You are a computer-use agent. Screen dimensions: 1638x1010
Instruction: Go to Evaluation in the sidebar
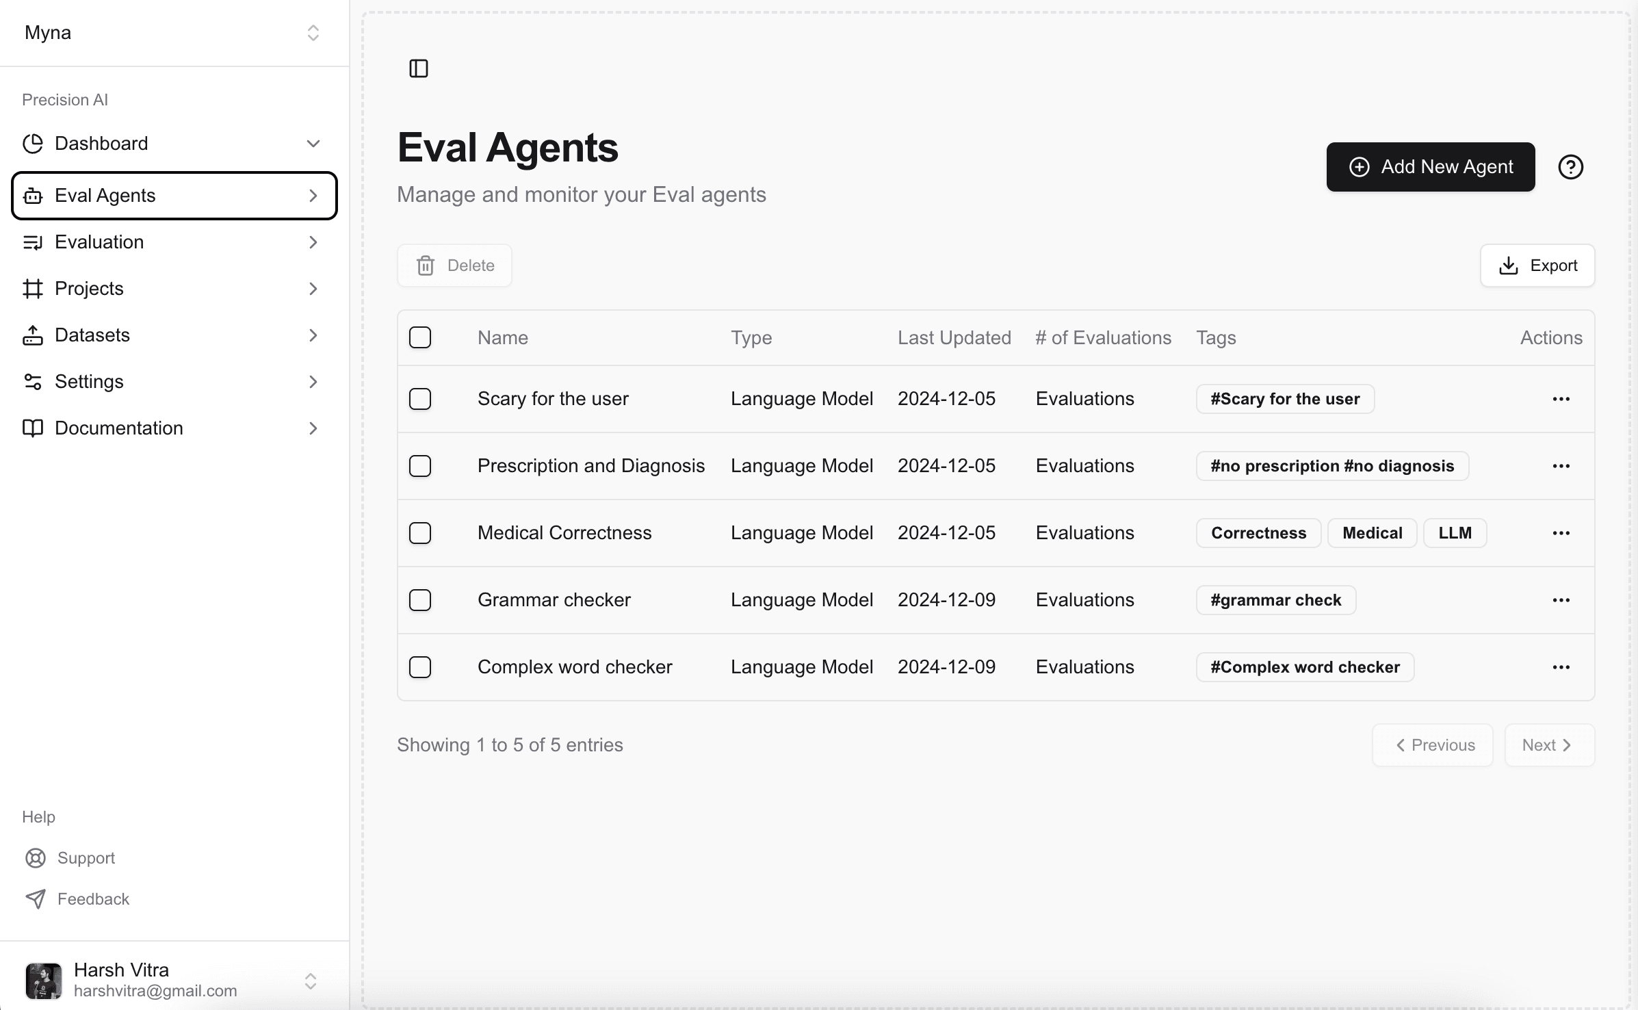click(174, 242)
